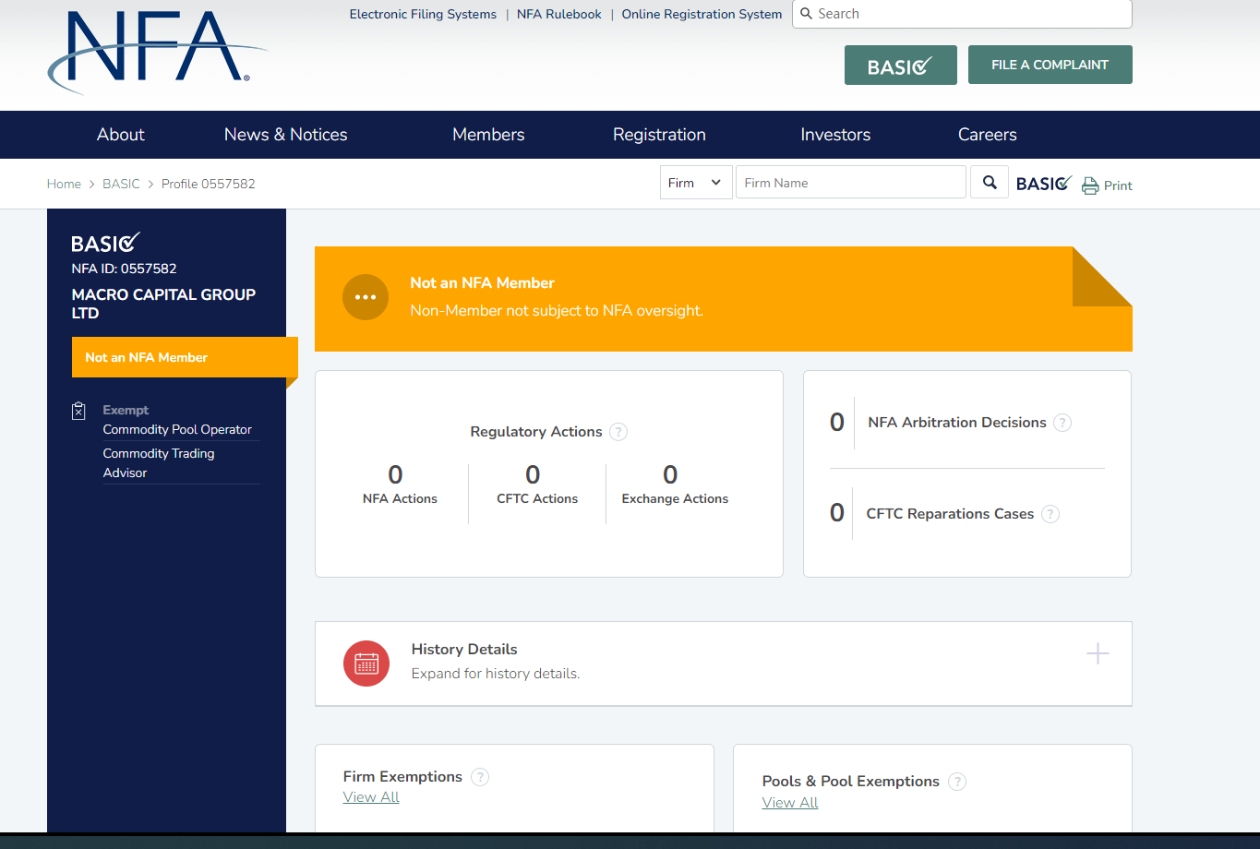Click the magnifier search button beside Firm Name
Image resolution: width=1260 pixels, height=849 pixels.
tap(990, 183)
